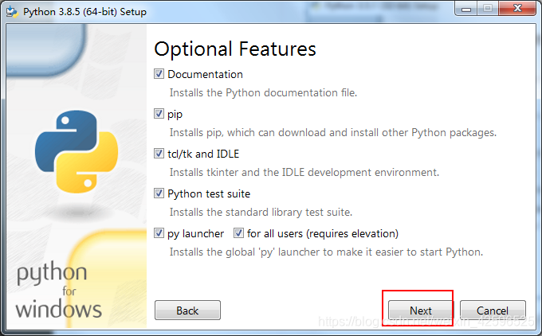The height and width of the screenshot is (336, 542).
Task: Cancel the Python setup
Action: click(493, 310)
